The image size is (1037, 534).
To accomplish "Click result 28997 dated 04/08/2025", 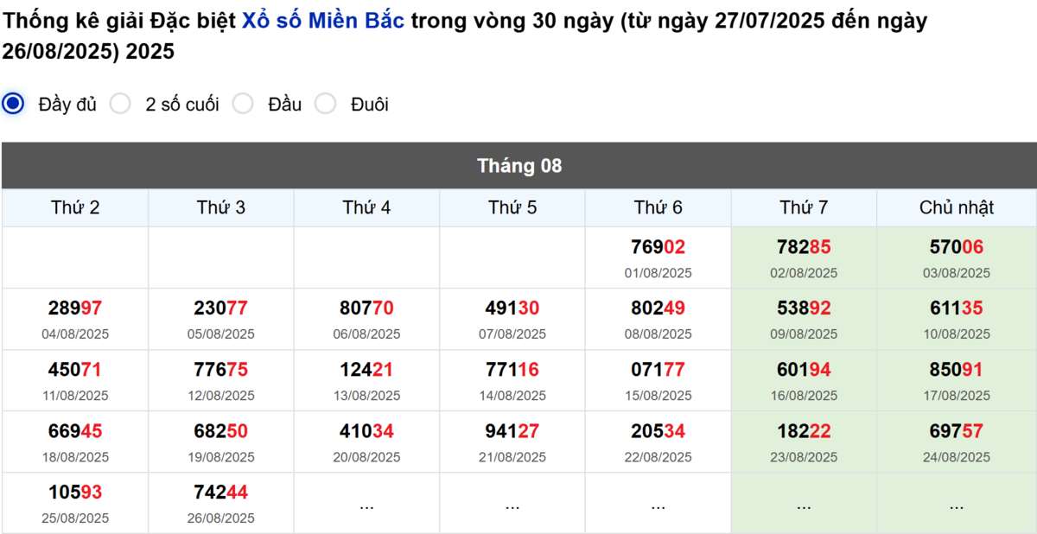I will tap(75, 308).
